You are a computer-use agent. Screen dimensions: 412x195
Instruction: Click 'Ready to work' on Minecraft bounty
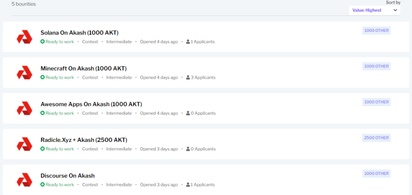click(60, 78)
